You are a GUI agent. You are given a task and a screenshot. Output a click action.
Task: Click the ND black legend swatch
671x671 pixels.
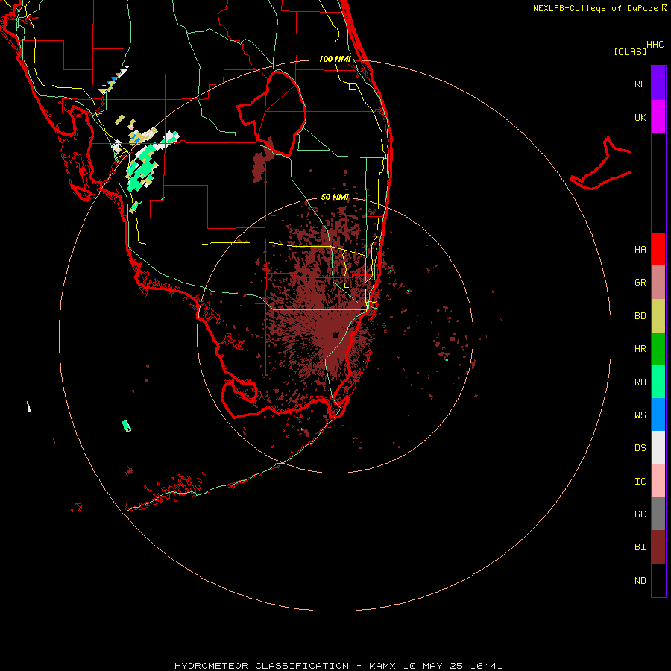[658, 580]
